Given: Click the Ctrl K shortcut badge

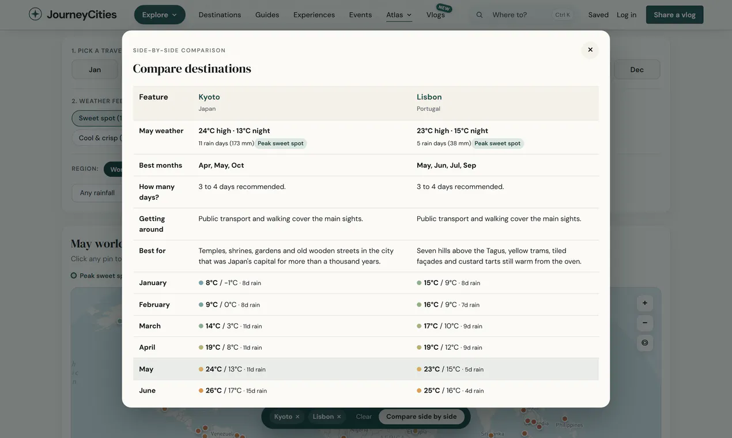Looking at the screenshot, I should click(x=563, y=15).
